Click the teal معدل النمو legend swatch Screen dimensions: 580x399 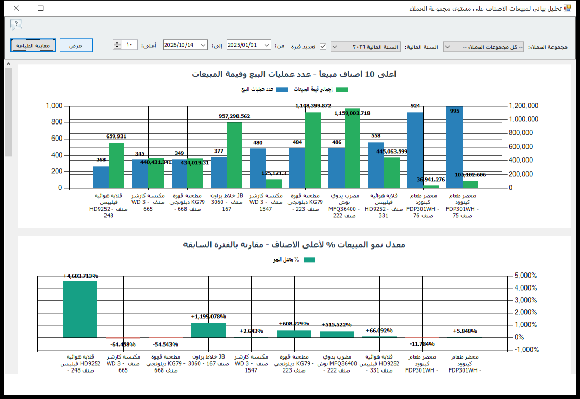309,260
